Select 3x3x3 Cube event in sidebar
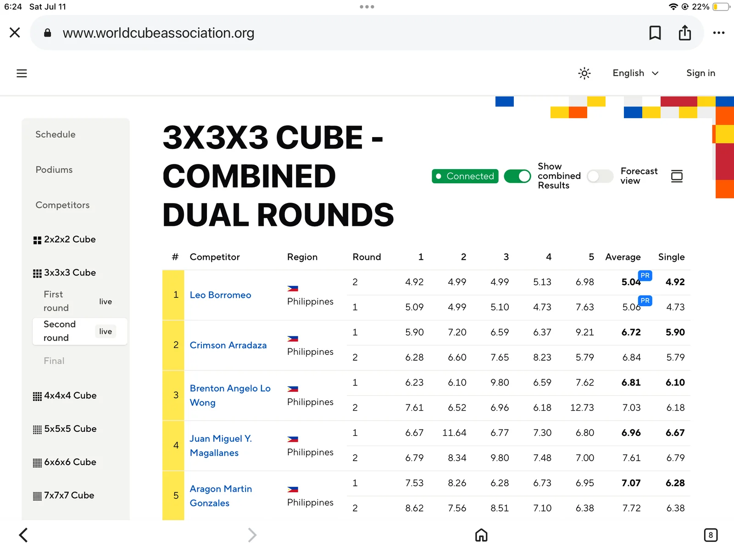Viewport: 734px width, 550px height. [65, 273]
